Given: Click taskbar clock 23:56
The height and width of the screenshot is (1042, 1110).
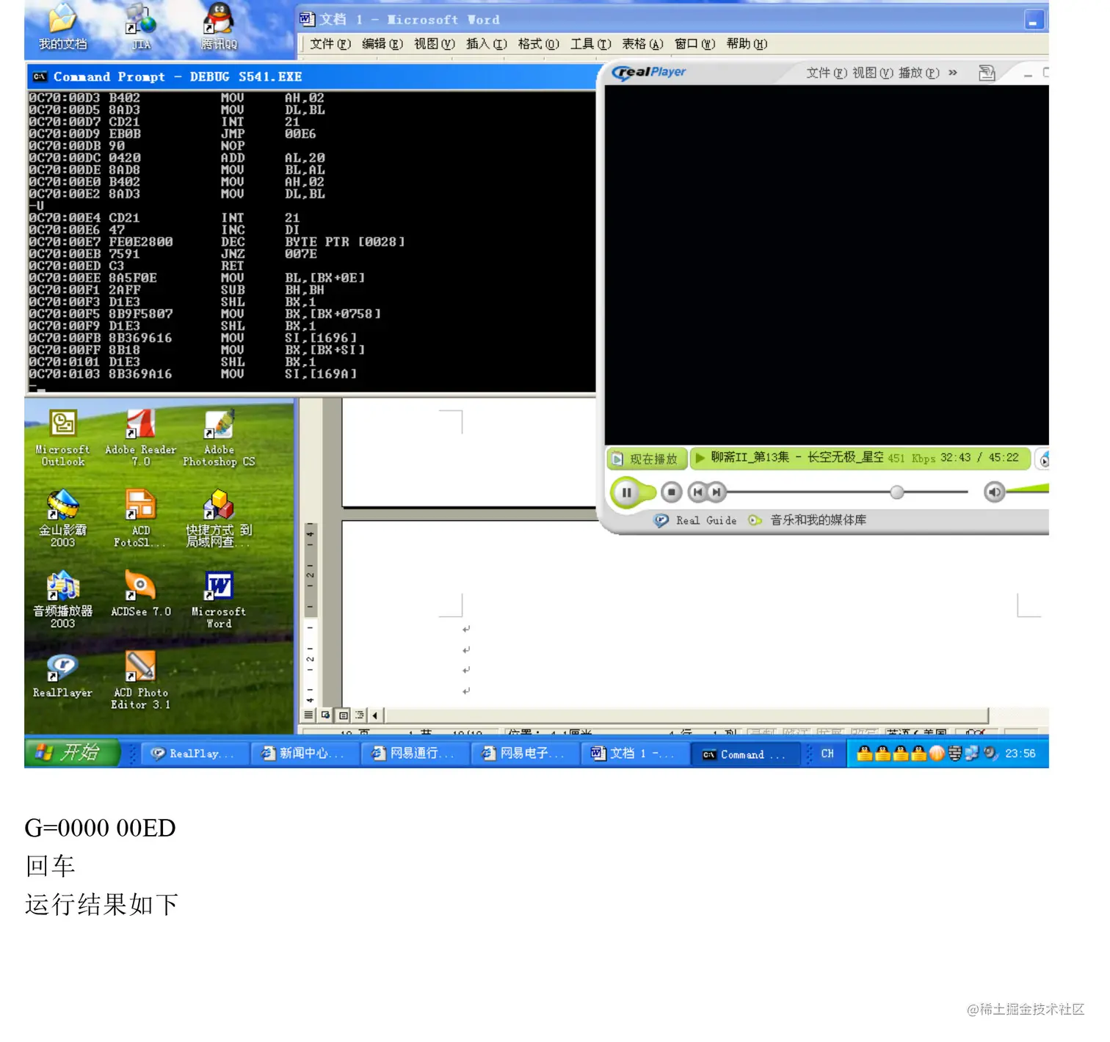Looking at the screenshot, I should [1020, 754].
